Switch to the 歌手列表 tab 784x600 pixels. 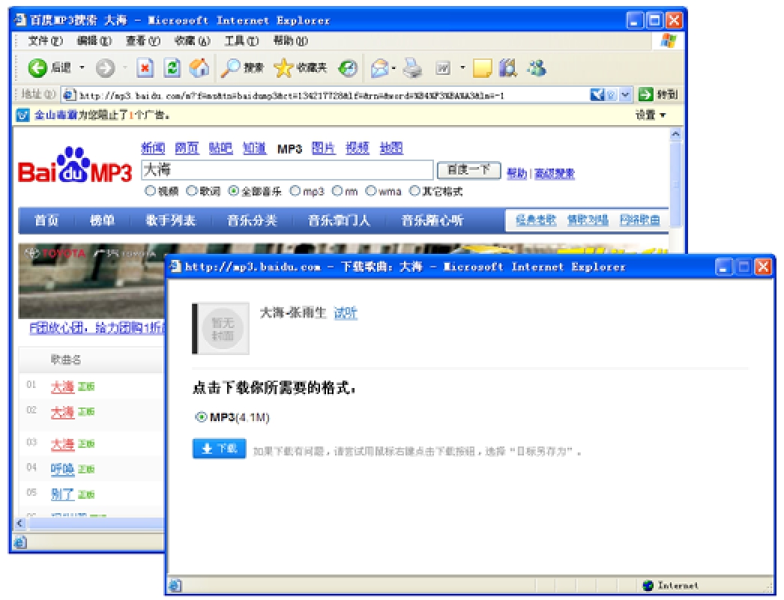(170, 220)
